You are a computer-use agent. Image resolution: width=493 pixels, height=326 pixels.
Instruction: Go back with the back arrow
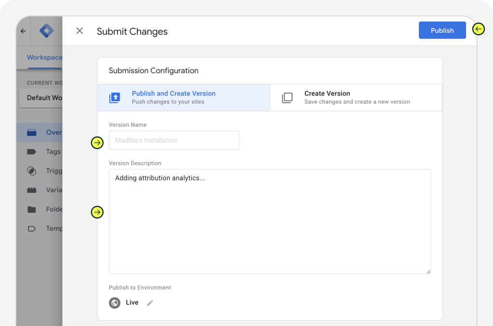point(23,31)
